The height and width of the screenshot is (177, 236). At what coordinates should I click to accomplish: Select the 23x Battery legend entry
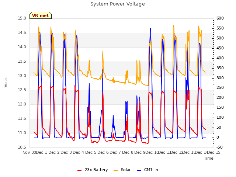(93, 170)
